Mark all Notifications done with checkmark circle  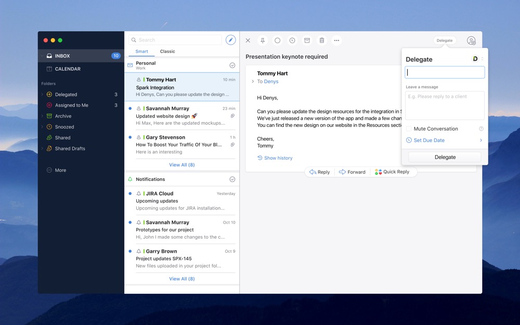coord(232,179)
